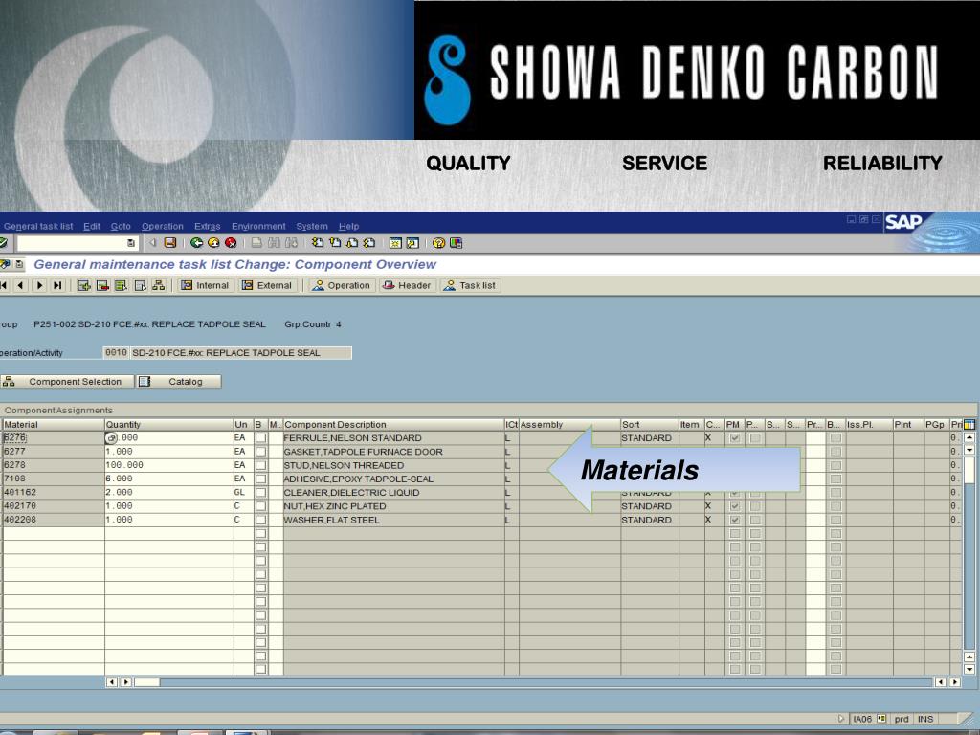Viewport: 980px width, 735px height.
Task: Click the Component Description column header
Action: pos(393,424)
